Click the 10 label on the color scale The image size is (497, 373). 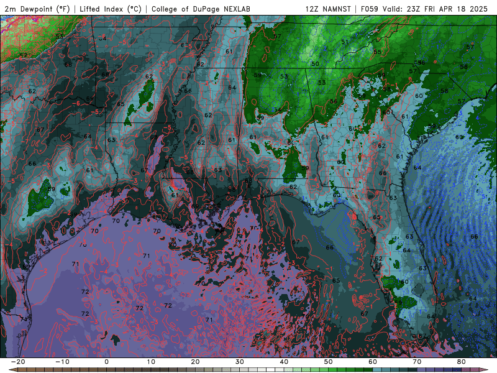point(151,362)
